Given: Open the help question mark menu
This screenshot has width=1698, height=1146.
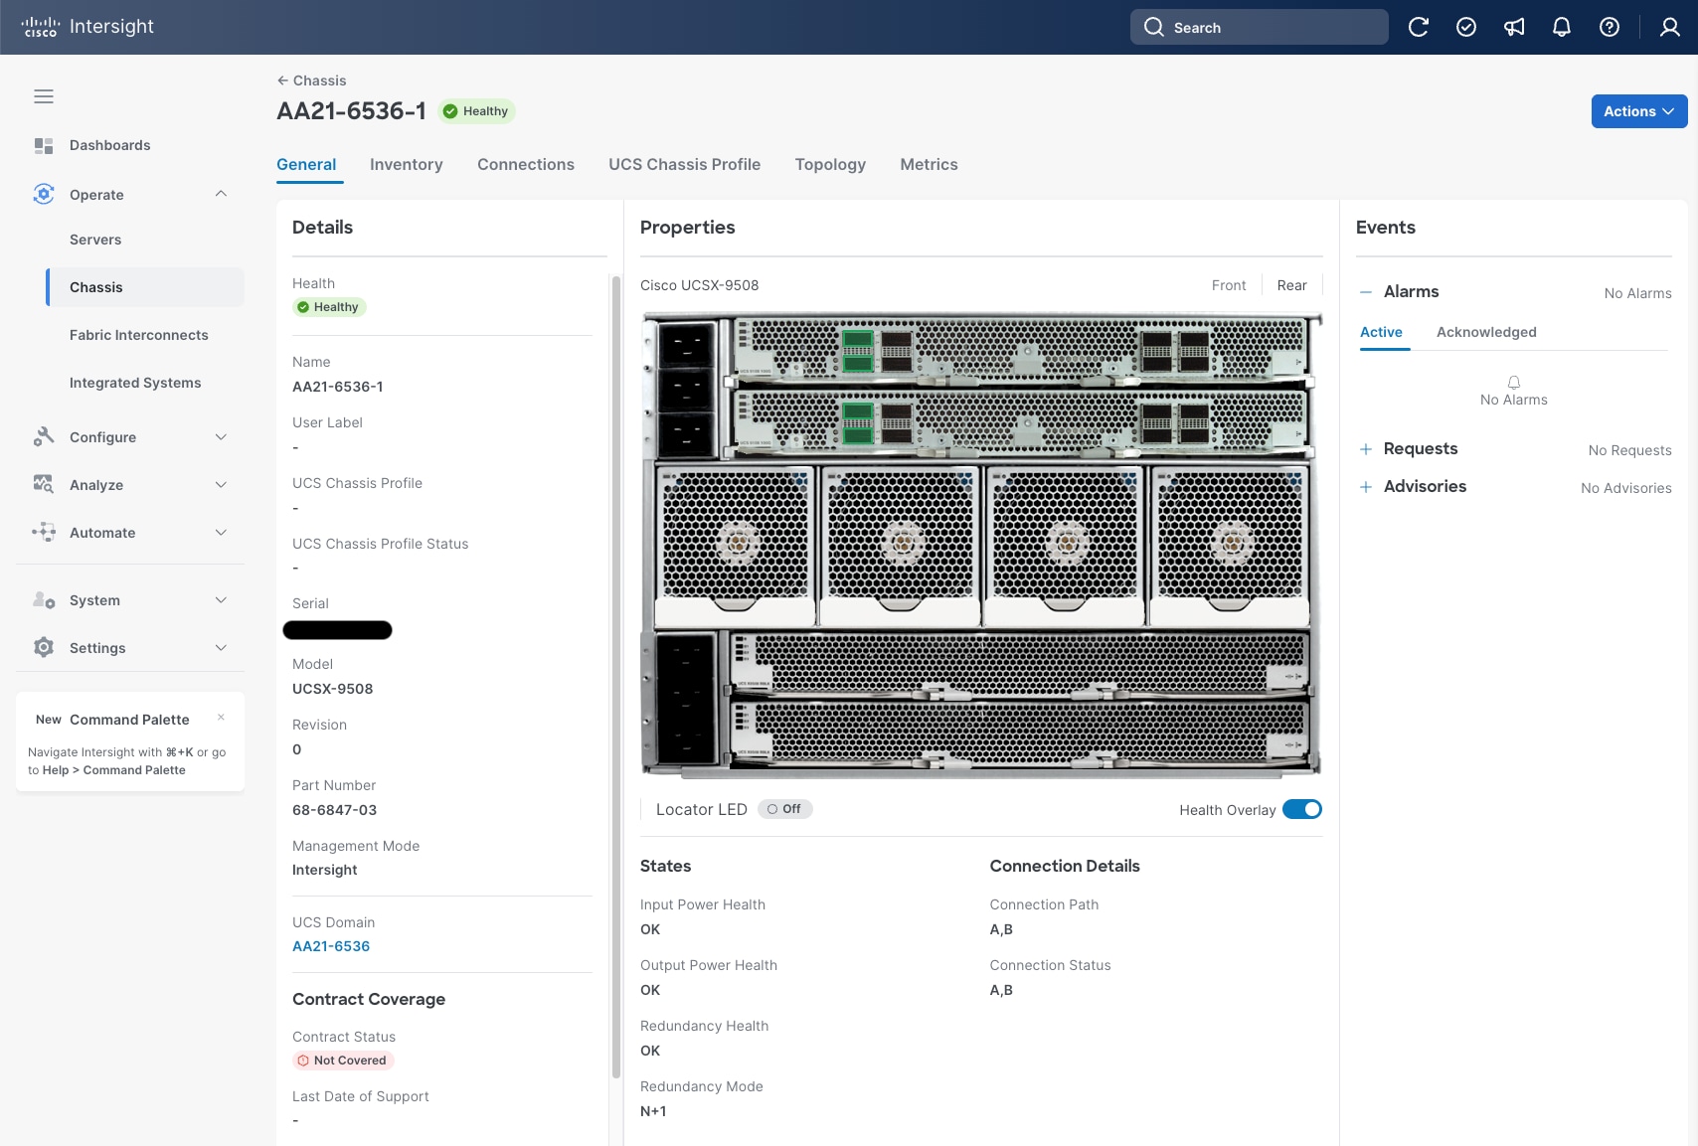Looking at the screenshot, I should [x=1609, y=27].
